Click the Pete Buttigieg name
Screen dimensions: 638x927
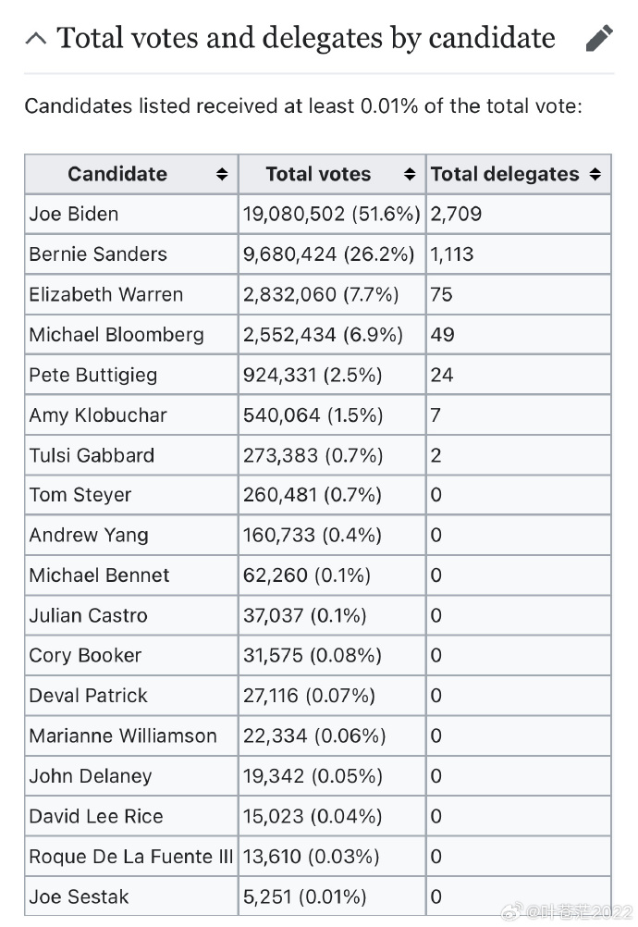(x=93, y=375)
